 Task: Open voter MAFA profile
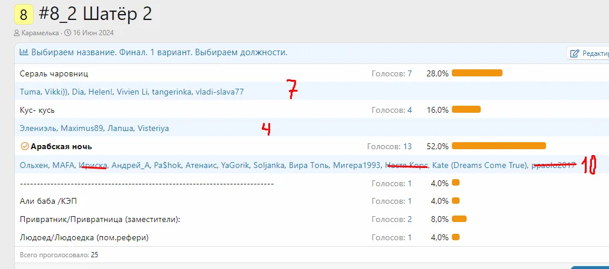click(64, 166)
